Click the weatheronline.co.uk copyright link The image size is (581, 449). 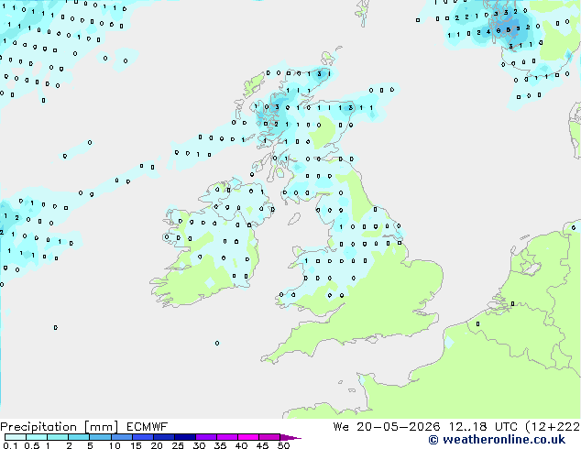coord(497,440)
